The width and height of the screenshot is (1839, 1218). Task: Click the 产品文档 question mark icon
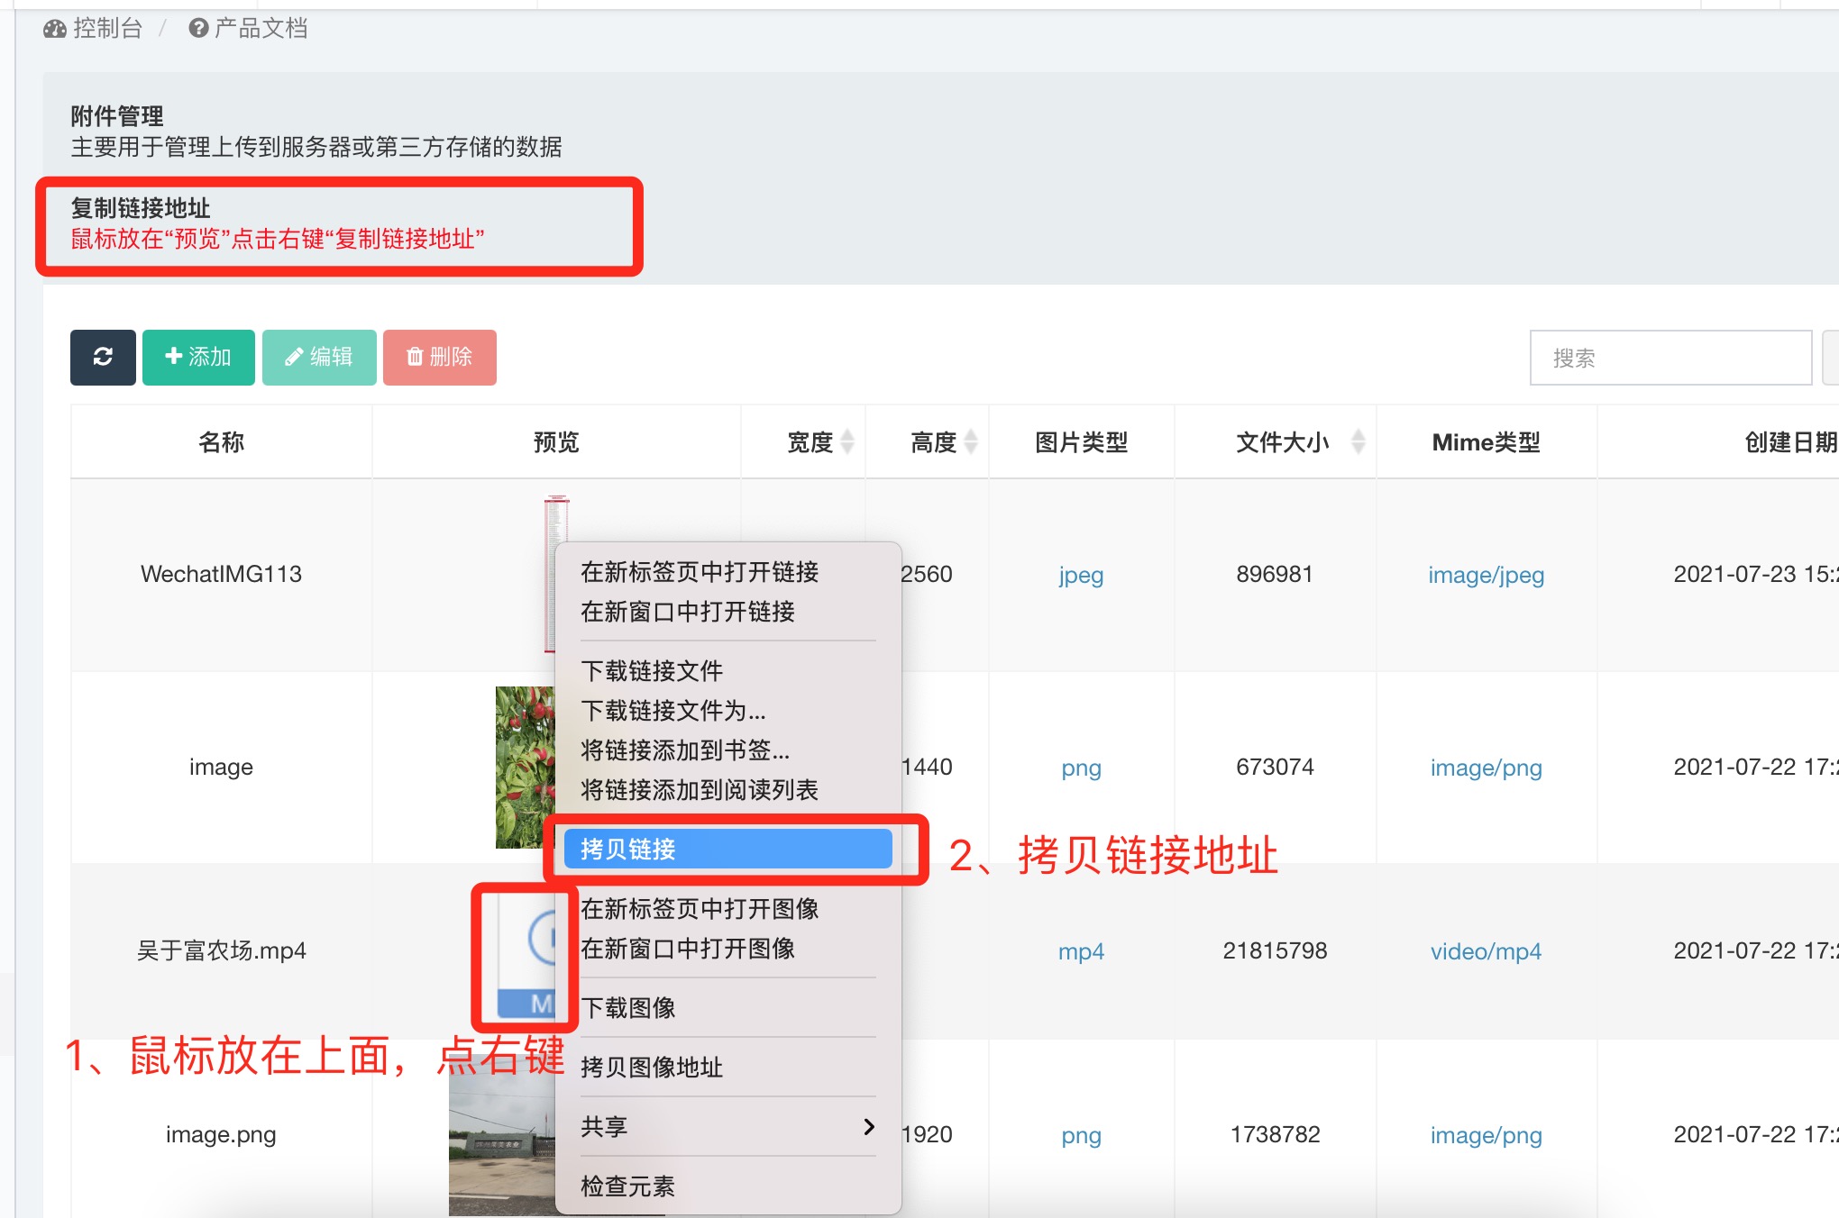[198, 29]
